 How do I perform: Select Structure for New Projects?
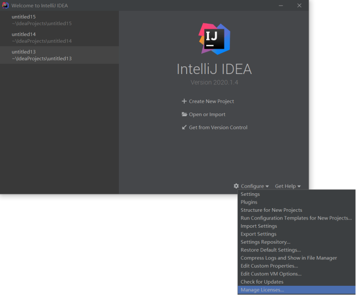[x=296, y=210]
